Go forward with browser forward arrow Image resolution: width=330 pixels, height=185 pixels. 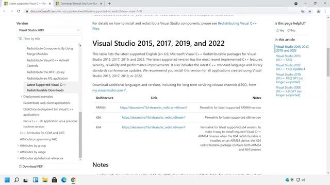point(11,11)
